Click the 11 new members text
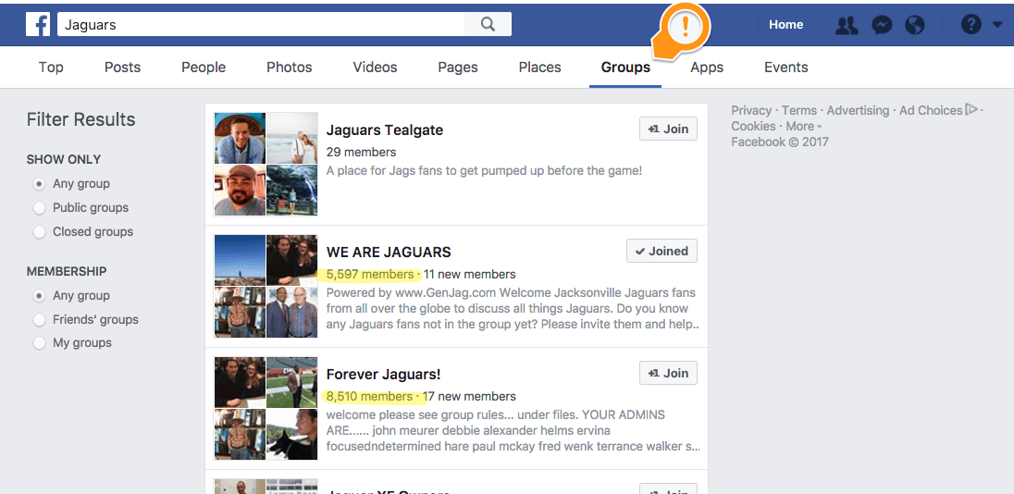Viewport: 1014px width, 494px height. coord(469,274)
